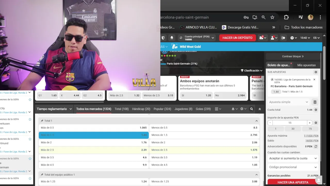Image resolution: width=330 pixels, height=186 pixels.
Task: Show more bookmarks with the double chevron
Action: point(274,27)
